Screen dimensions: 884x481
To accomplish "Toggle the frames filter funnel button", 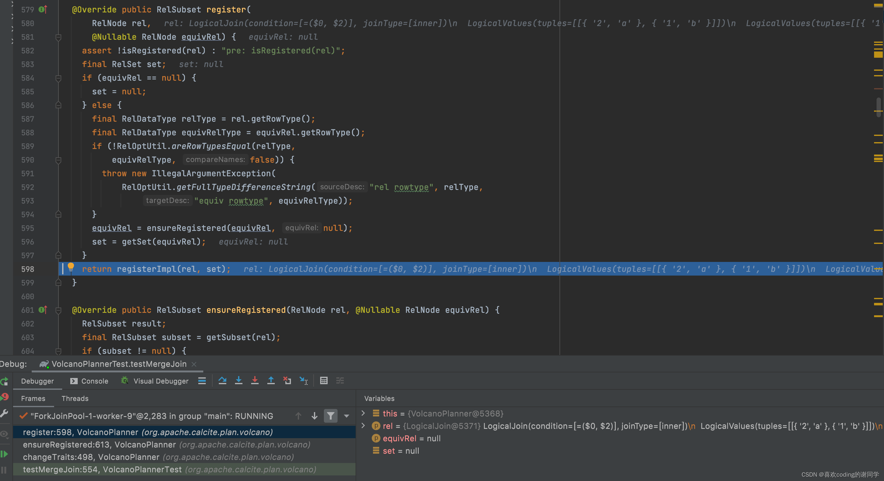I will (330, 416).
